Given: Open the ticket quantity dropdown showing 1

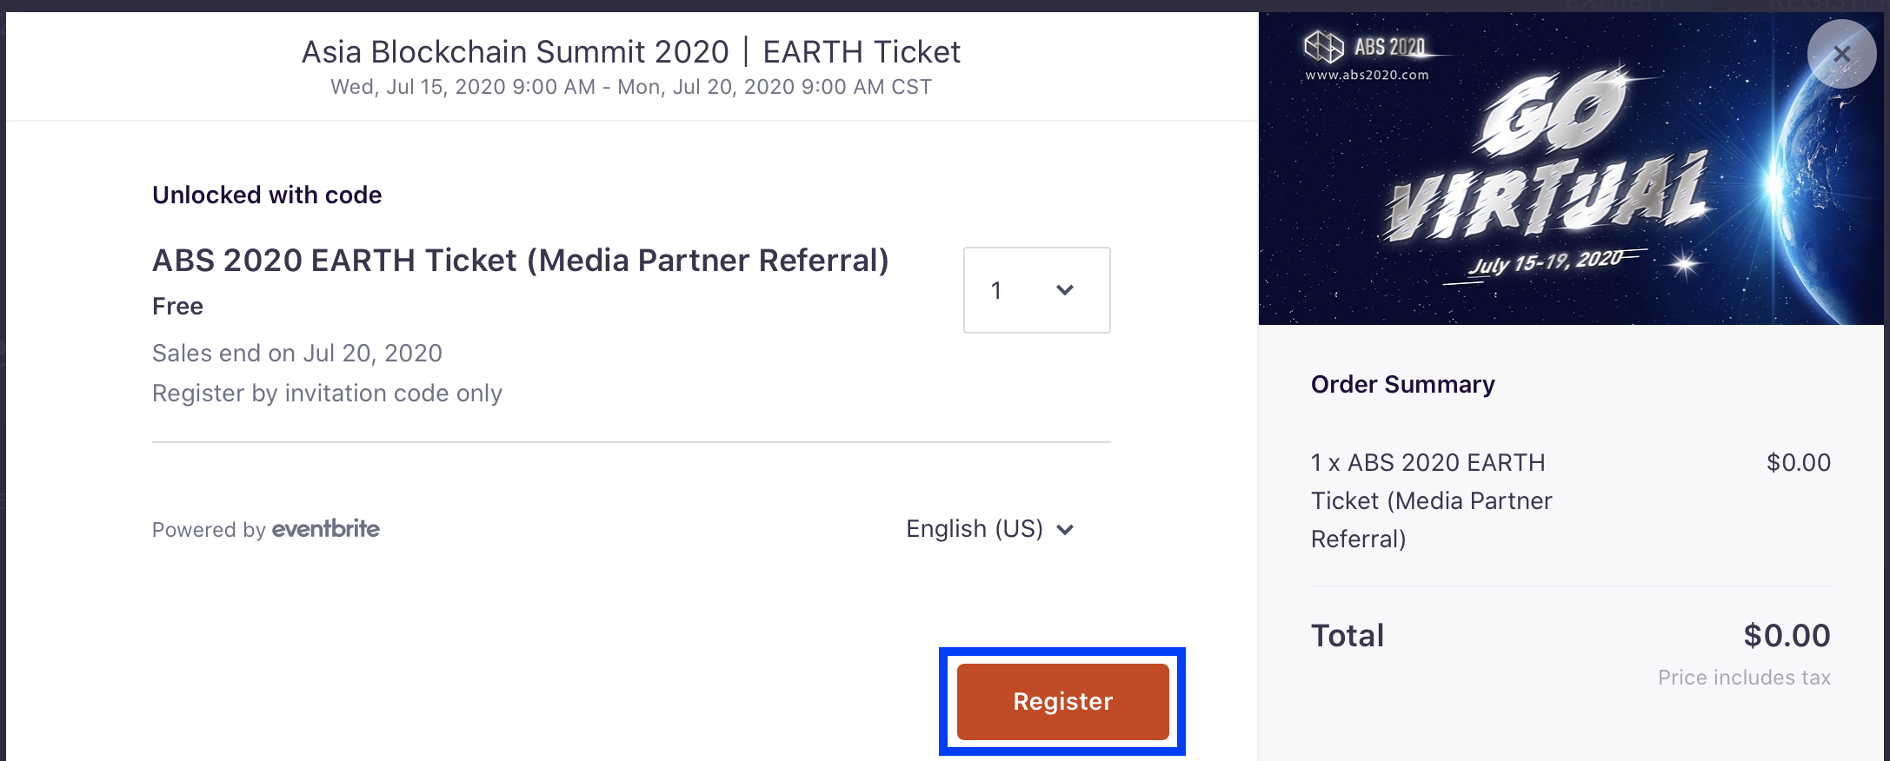Looking at the screenshot, I should point(1036,290).
